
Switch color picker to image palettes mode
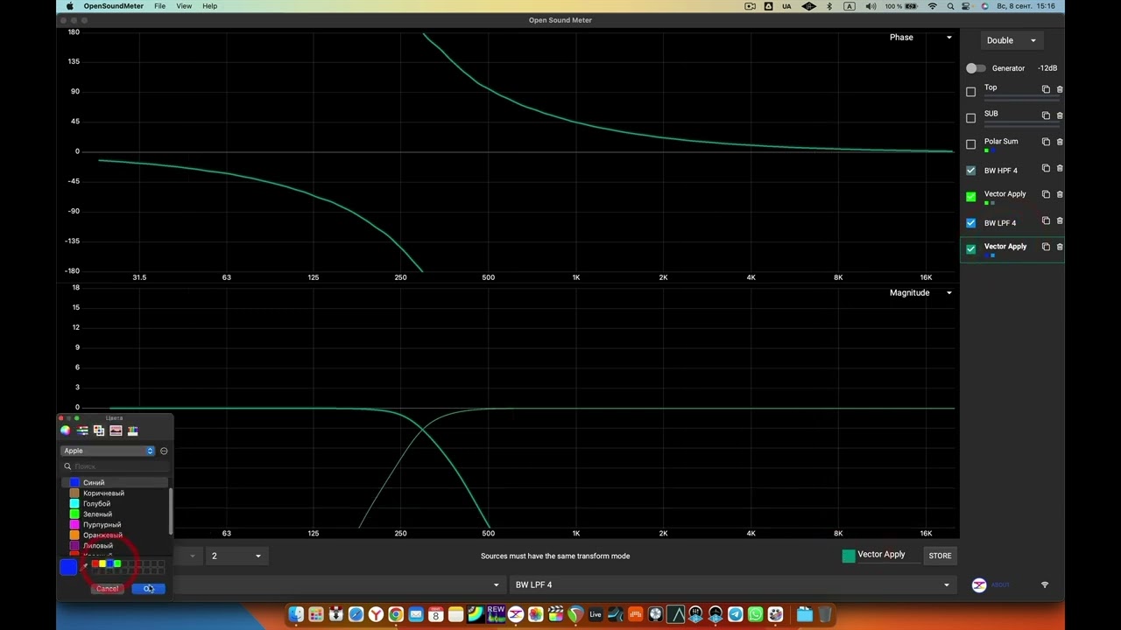(116, 430)
